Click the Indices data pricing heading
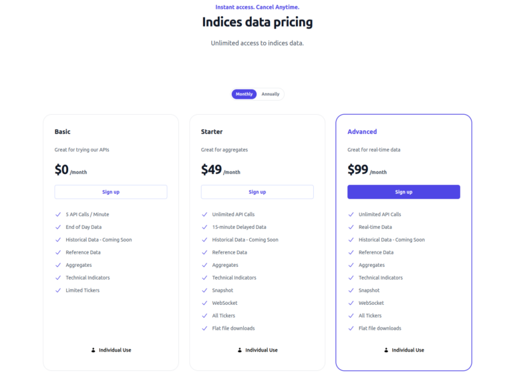Image resolution: width=513 pixels, height=387 pixels. click(x=257, y=22)
